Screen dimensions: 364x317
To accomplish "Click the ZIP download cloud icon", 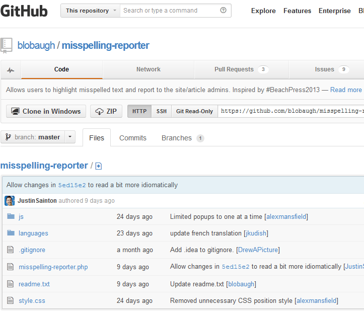I will pyautogui.click(x=99, y=112).
